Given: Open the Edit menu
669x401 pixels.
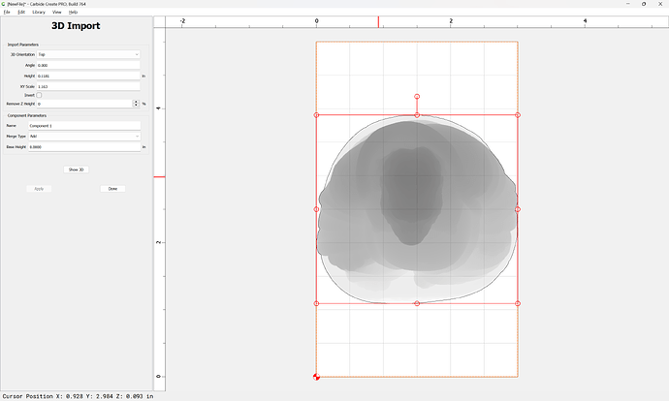Looking at the screenshot, I should pos(21,12).
